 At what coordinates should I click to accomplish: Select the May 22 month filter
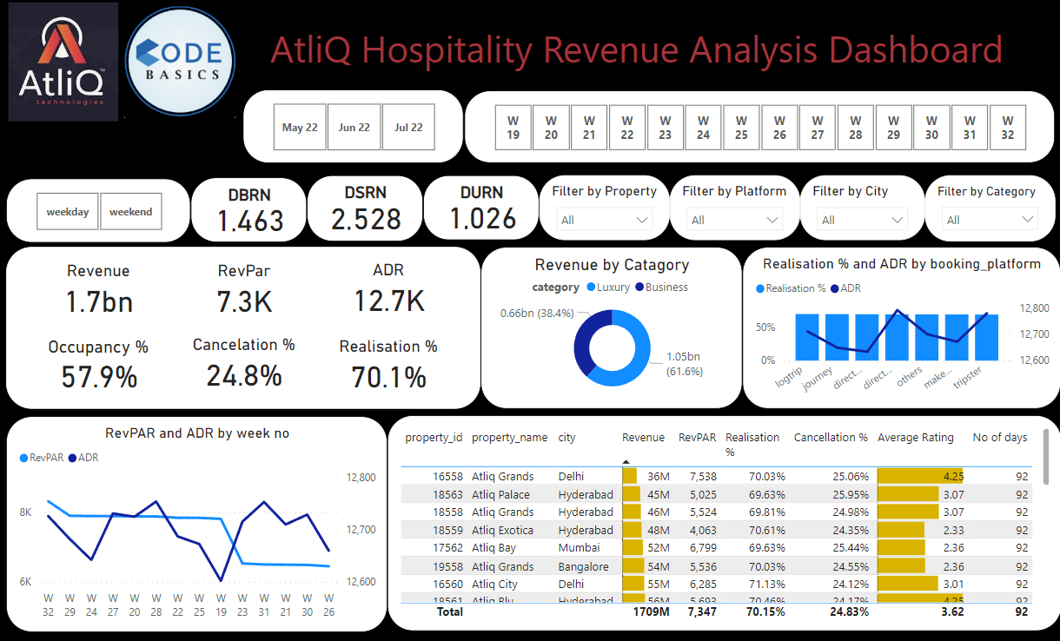299,127
